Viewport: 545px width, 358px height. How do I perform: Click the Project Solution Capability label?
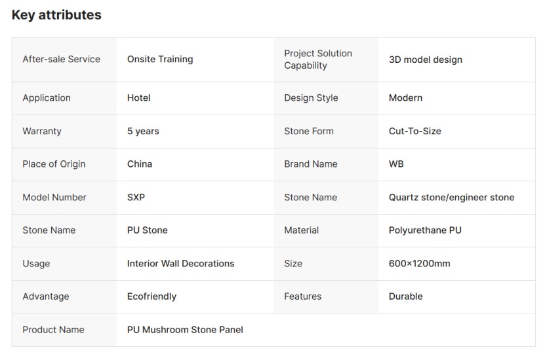[x=318, y=59]
